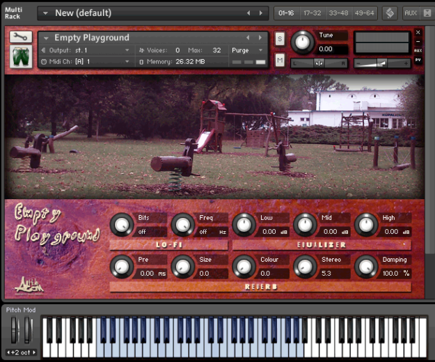Go to next multi with right arrow

point(261,13)
